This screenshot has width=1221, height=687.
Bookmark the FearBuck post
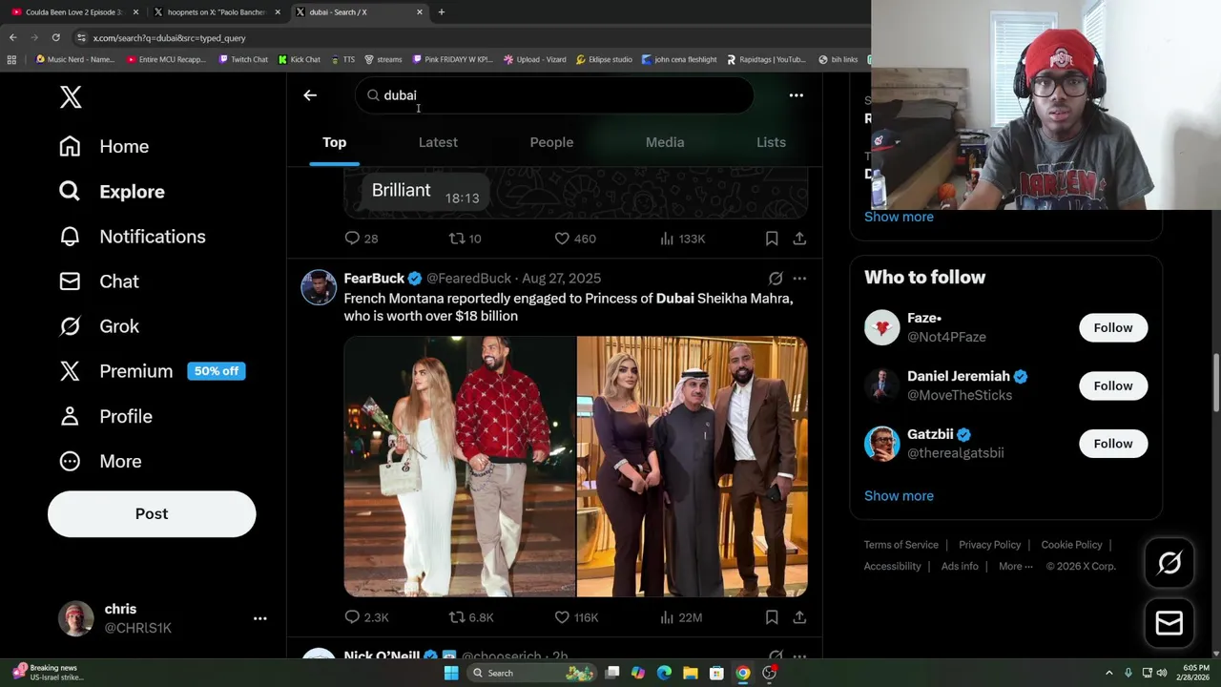(x=771, y=617)
